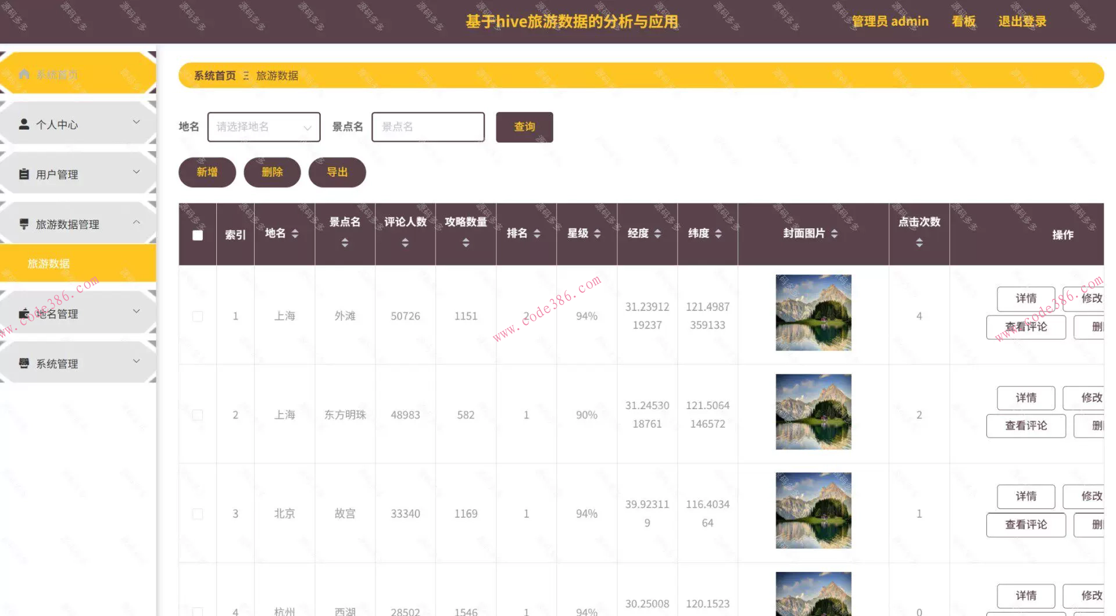Check the row checkbox for 外滩
Screen dimensions: 1116x616
[197, 317]
